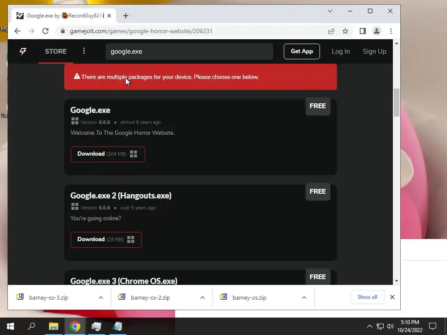Open Windows taskbar search
The width and height of the screenshot is (447, 335).
coord(31,326)
